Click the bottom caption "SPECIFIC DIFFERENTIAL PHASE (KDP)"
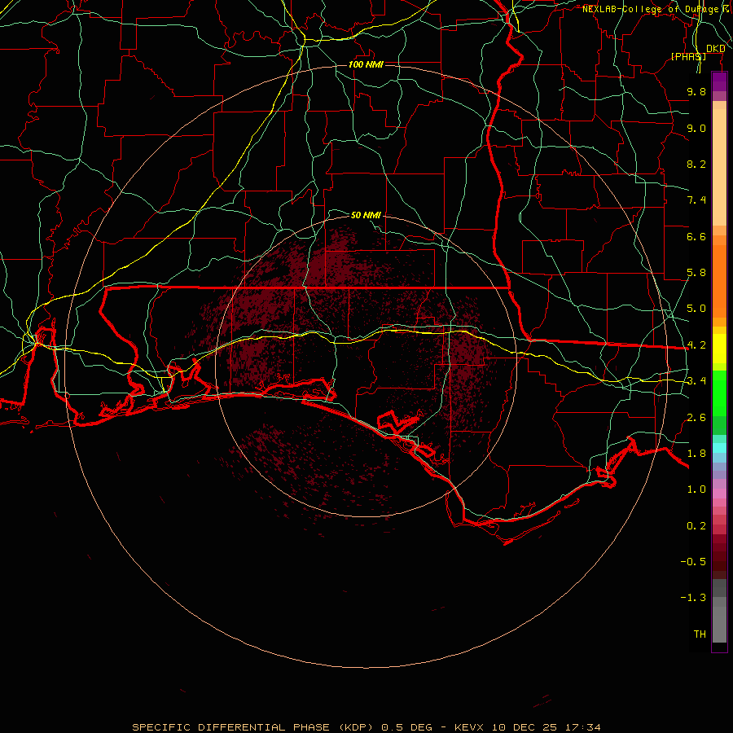The image size is (733, 733). point(252,727)
